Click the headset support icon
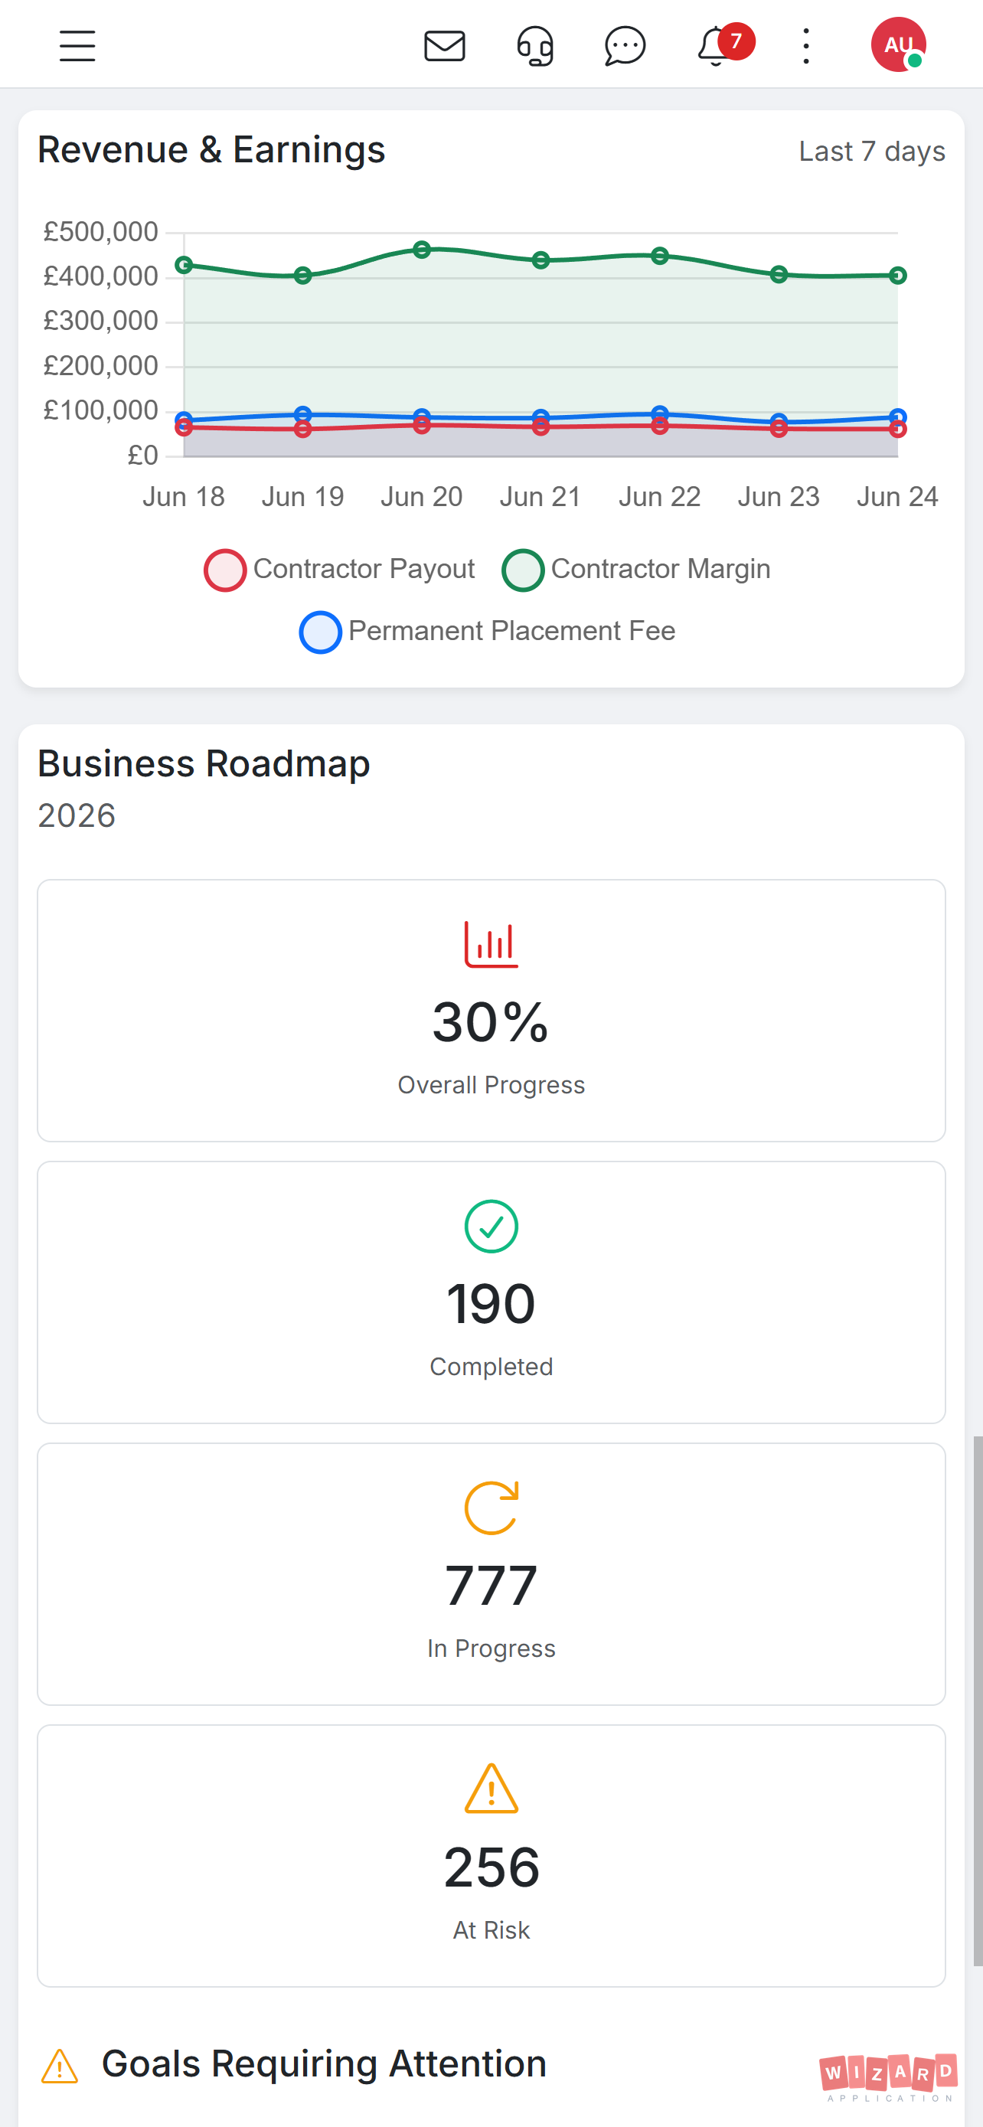983x2127 pixels. click(535, 45)
